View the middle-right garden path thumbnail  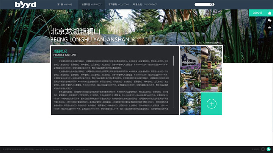pyautogui.click(x=211, y=80)
